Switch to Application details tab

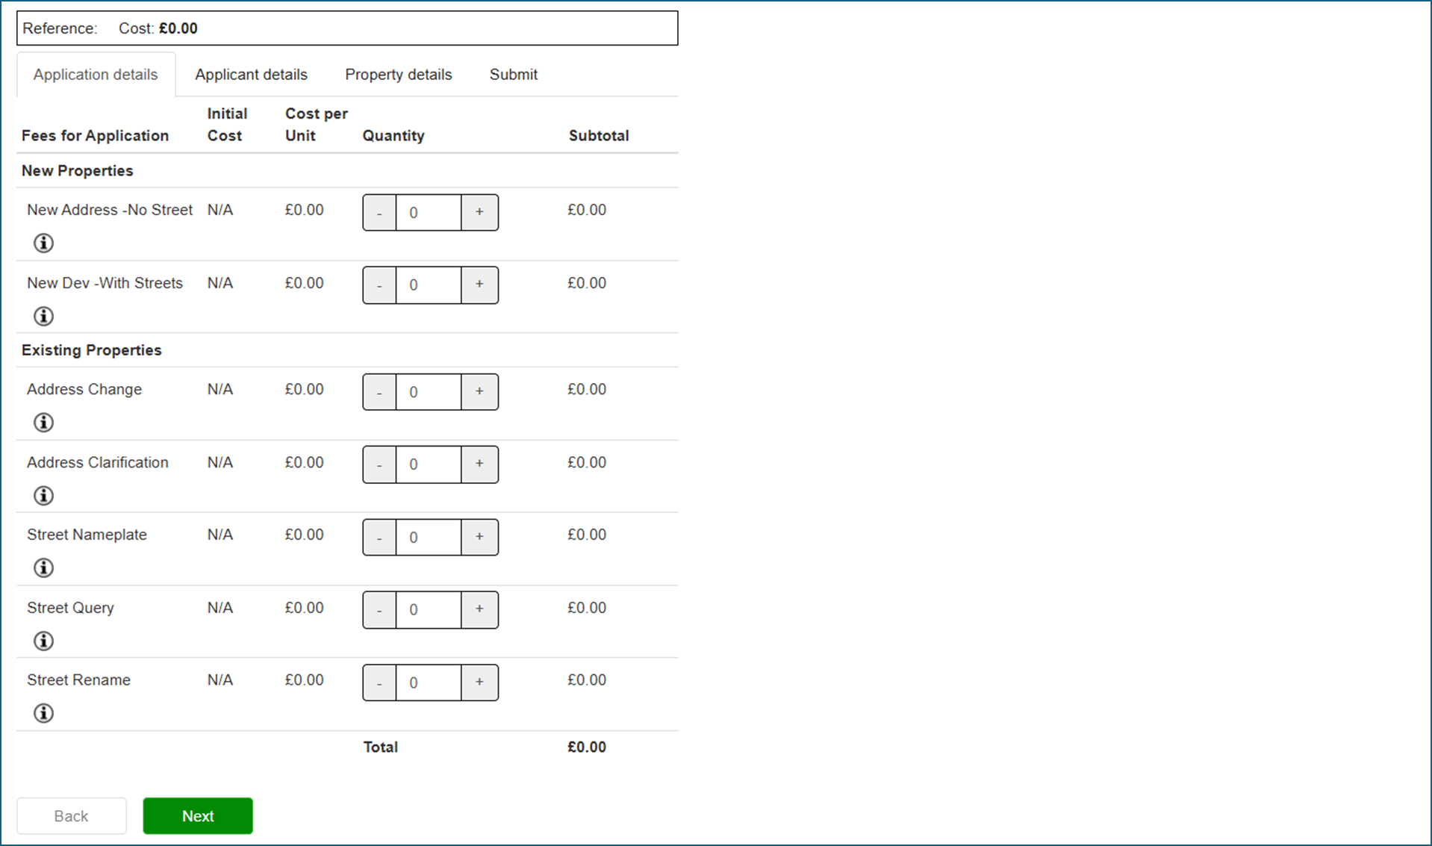coord(96,75)
